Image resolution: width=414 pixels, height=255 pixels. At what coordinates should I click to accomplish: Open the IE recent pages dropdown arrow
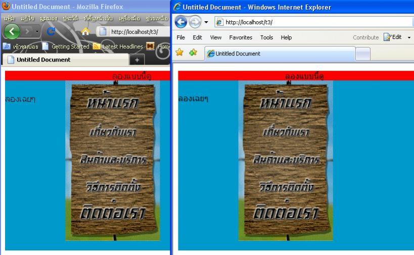206,23
